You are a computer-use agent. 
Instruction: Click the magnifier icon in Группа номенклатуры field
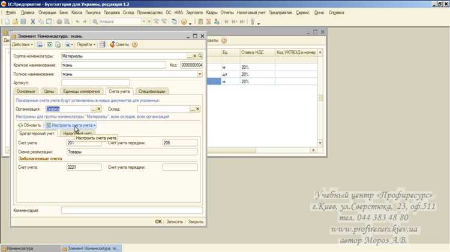click(x=200, y=56)
